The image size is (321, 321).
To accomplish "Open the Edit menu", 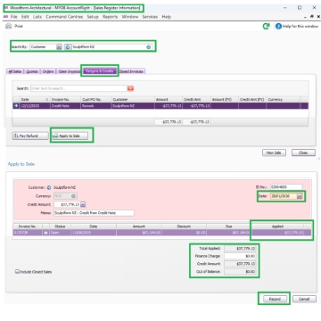I will (x=25, y=17).
